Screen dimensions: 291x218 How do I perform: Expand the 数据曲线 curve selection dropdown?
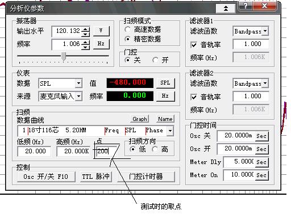tap(170, 131)
